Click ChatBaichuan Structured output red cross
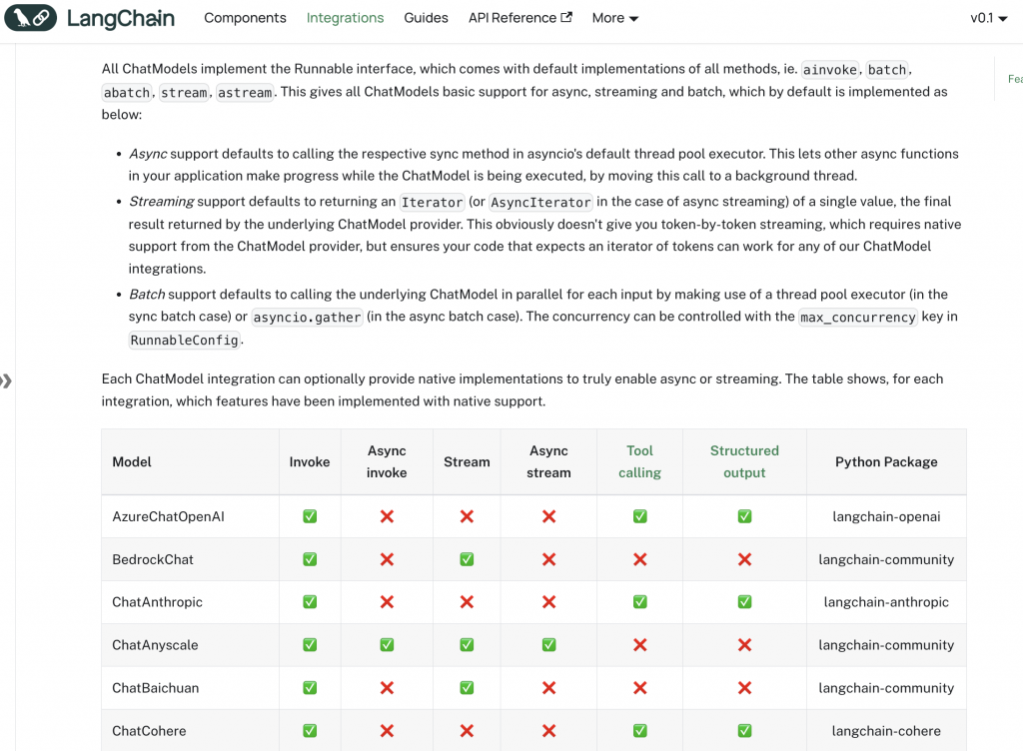The image size is (1023, 751). point(744,688)
